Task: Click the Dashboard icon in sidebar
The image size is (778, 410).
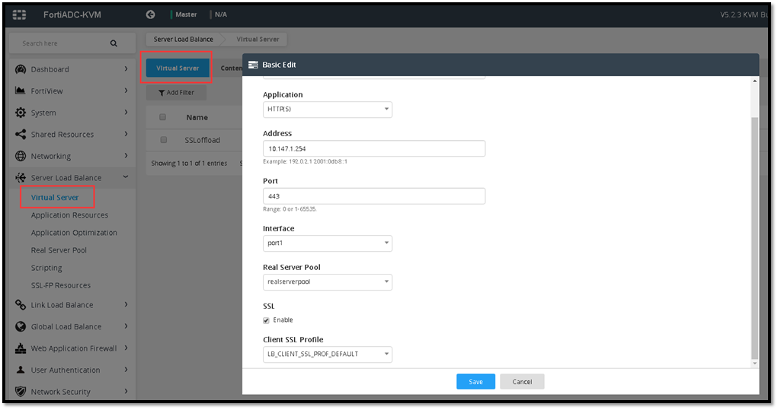Action: point(21,69)
